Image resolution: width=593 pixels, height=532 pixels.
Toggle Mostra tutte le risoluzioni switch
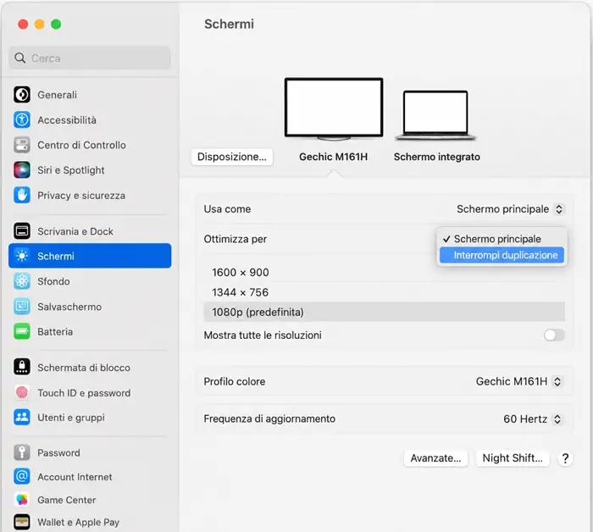(554, 335)
